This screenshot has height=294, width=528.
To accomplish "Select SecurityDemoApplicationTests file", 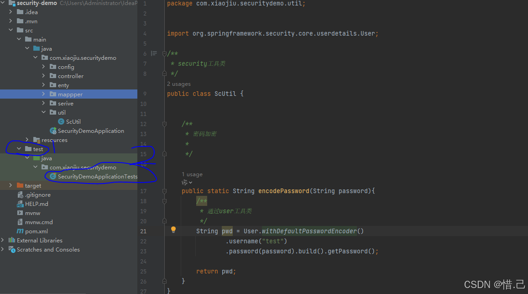I will tap(98, 177).
